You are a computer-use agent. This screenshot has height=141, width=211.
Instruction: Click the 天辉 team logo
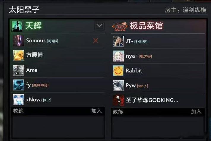(17, 26)
